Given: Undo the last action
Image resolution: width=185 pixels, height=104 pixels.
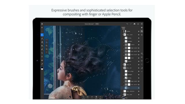Looking at the screenshot, I should pos(127,24).
